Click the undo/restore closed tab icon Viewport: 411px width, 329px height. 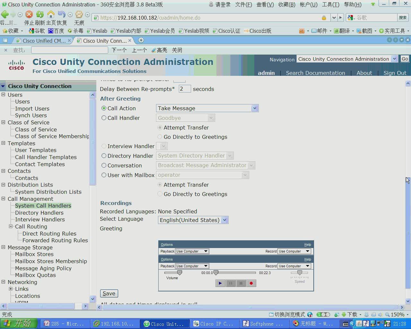(x=62, y=14)
